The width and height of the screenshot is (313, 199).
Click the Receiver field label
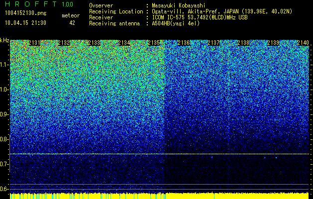[101, 17]
